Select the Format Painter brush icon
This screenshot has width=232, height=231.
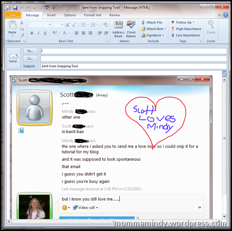click(22, 35)
